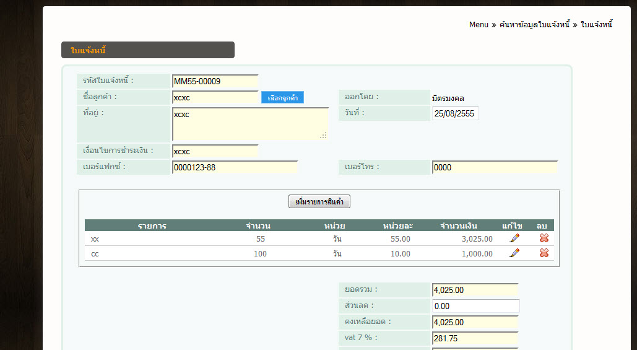The image size is (637, 350).
Task: Click the address textarea resize grip
Action: [x=323, y=136]
